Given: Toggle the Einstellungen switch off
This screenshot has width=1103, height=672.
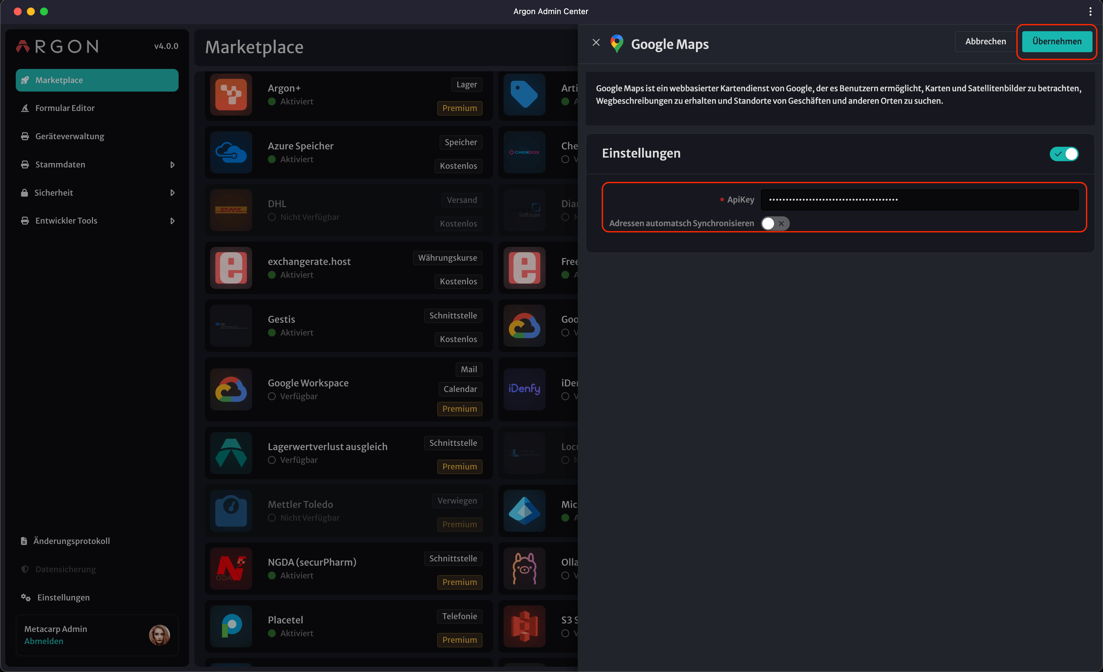Looking at the screenshot, I should [x=1064, y=154].
